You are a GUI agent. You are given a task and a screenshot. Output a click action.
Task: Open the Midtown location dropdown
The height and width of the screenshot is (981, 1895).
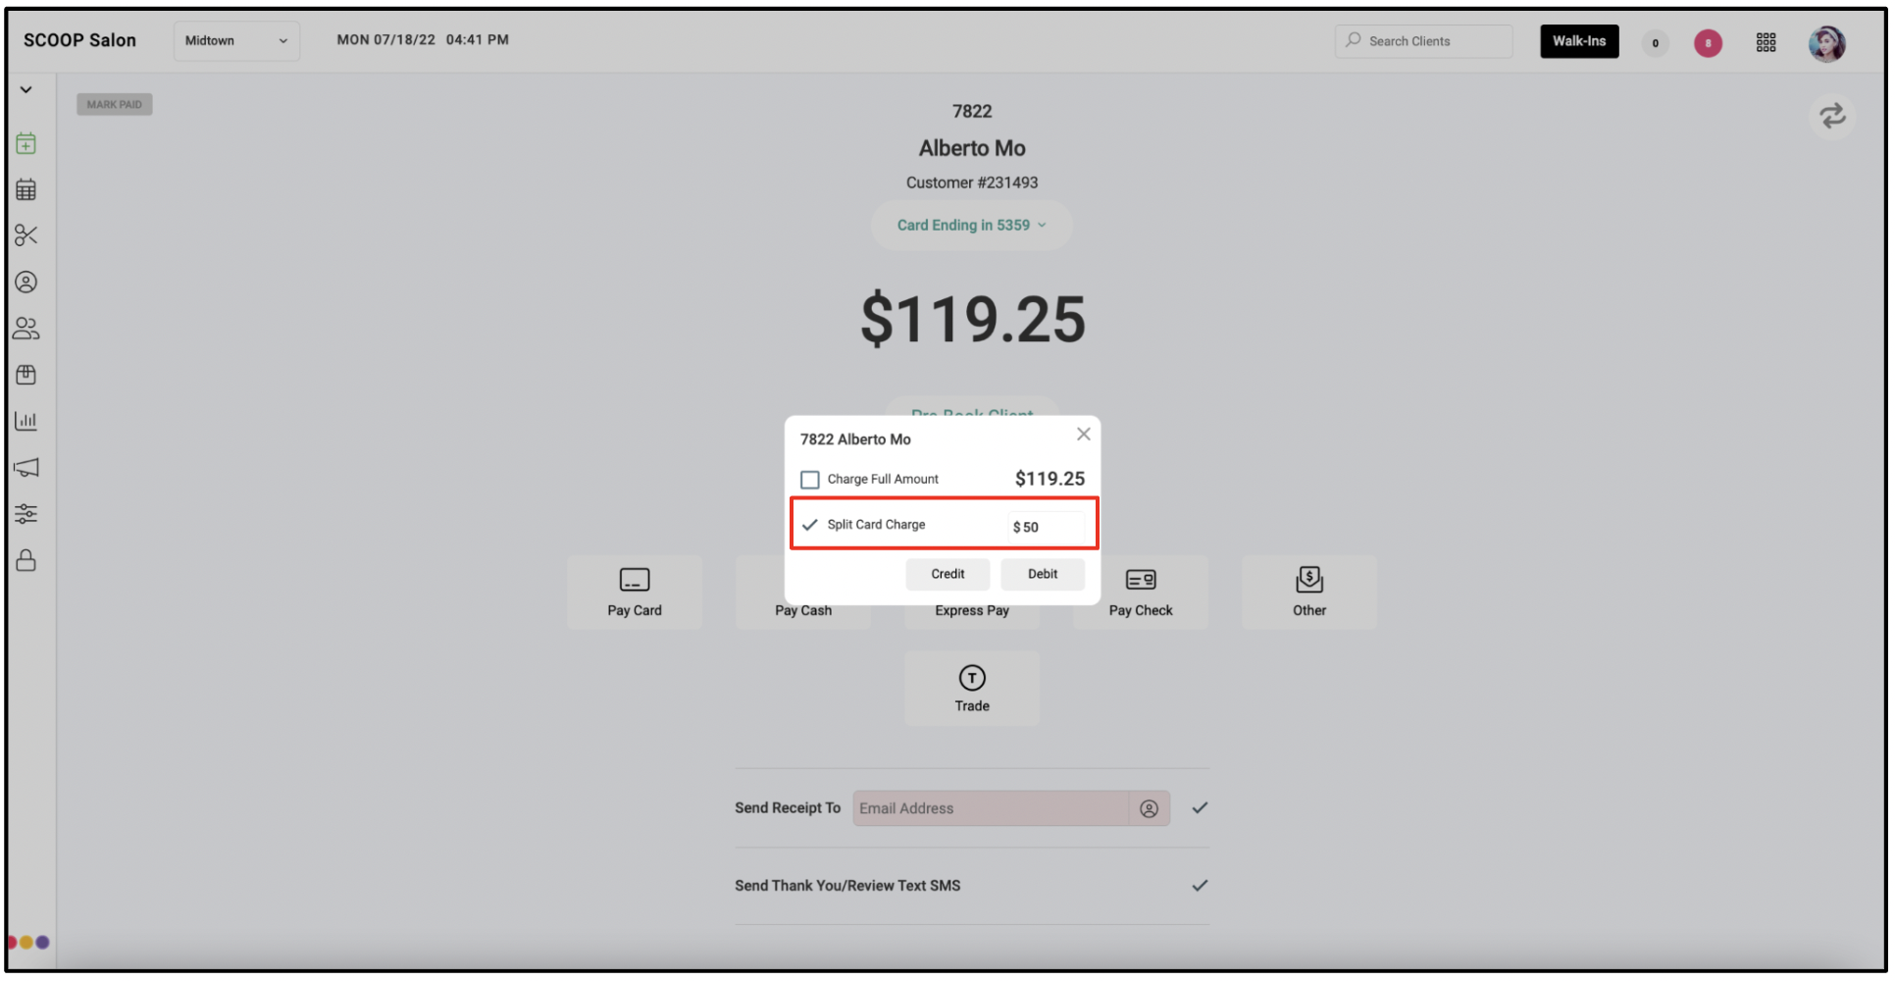pos(236,41)
